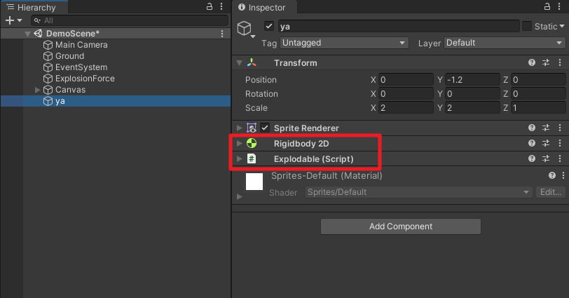Enable the Static checkbox
569x298 pixels.
click(526, 26)
